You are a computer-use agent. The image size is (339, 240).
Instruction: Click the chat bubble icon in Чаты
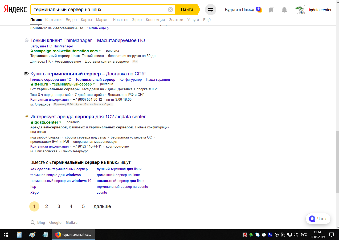click(x=312, y=219)
